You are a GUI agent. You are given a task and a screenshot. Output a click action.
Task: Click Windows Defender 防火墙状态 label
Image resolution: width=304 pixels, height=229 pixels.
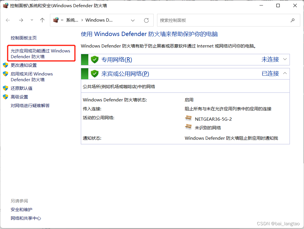[115, 100]
